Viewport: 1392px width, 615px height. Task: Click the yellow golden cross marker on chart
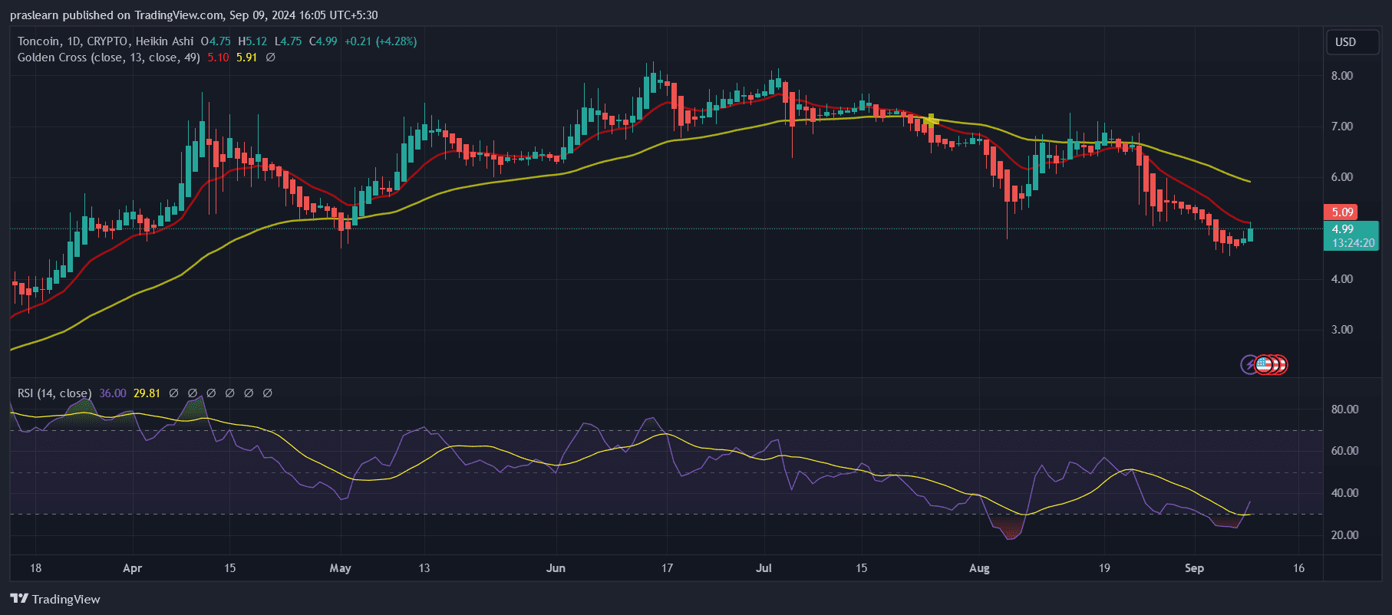click(x=931, y=120)
